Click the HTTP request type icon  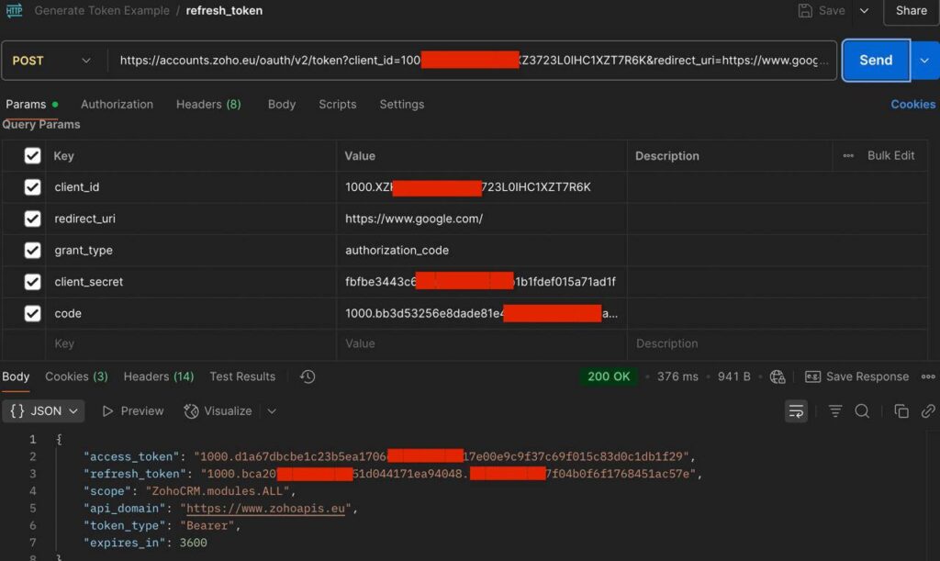pyautogui.click(x=14, y=10)
